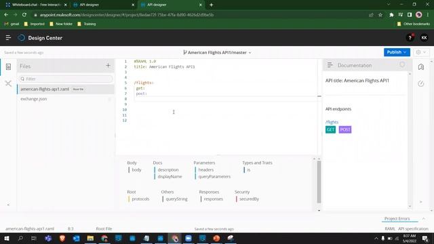Open Zoom from the taskbar
This screenshot has width=434, height=244.
coord(189,238)
